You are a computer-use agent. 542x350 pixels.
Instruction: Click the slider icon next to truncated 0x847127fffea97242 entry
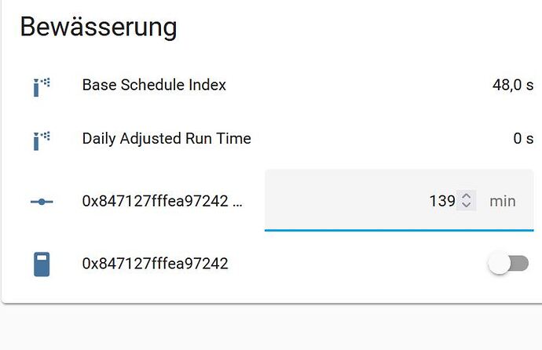[42, 202]
